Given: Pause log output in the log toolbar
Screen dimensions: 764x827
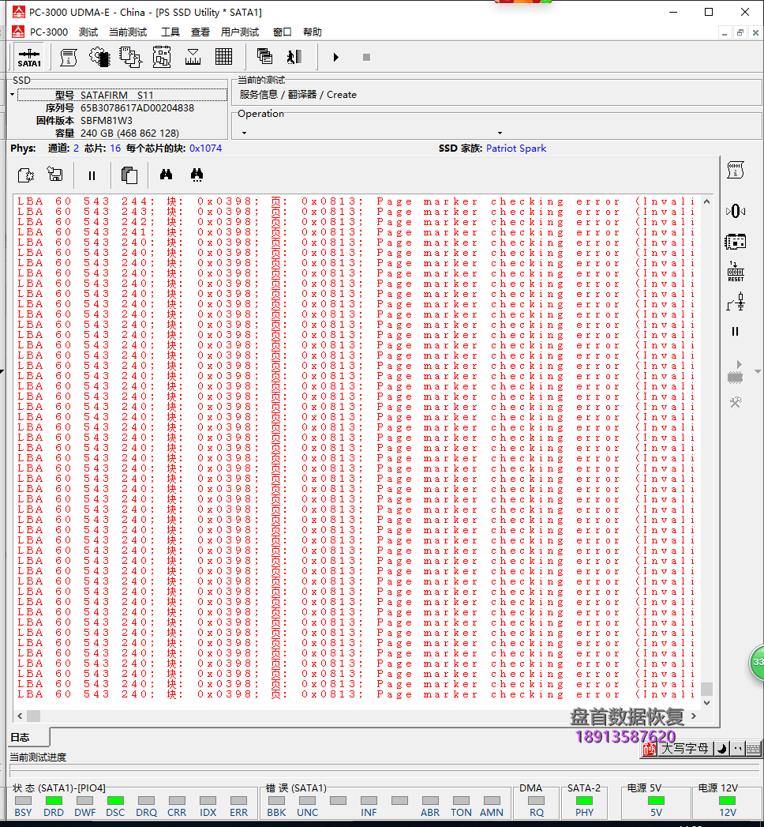Looking at the screenshot, I should pos(92,175).
